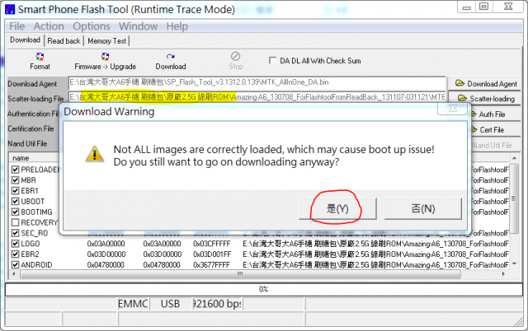528x331 pixels.
Task: Cancel download with the 否(N) button
Action: click(x=423, y=208)
